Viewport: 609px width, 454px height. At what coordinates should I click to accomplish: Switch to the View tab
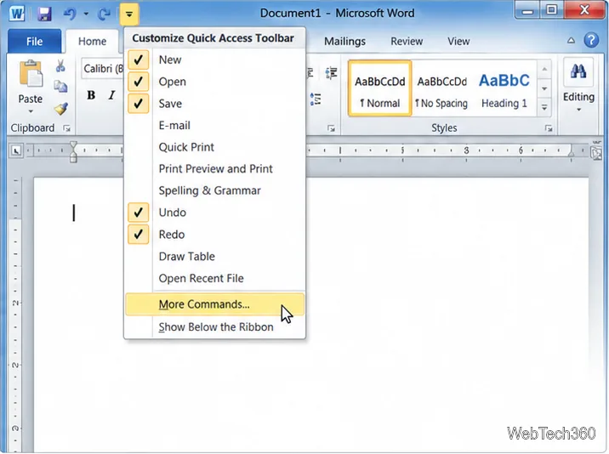pos(458,41)
